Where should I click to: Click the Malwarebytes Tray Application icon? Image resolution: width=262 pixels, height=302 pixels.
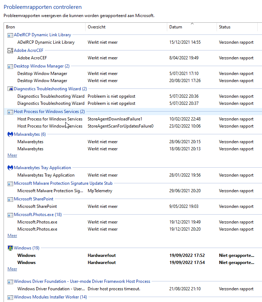(x=10, y=168)
